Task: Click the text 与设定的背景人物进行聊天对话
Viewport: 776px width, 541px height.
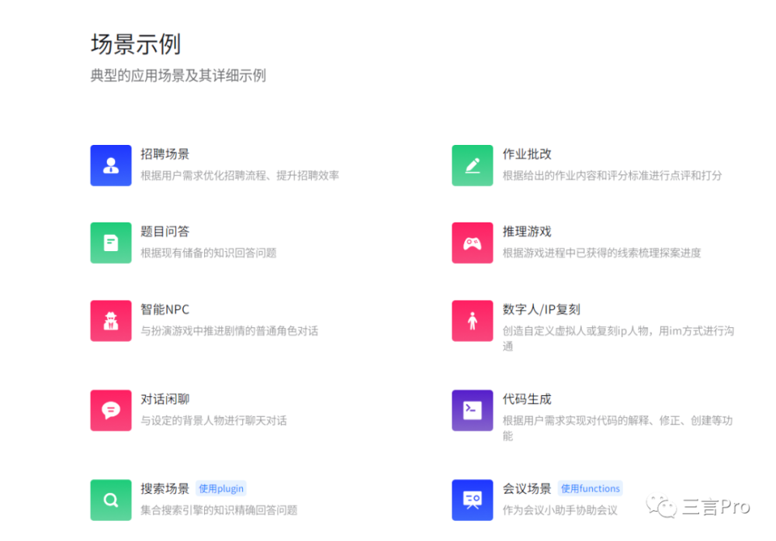Action: (x=214, y=421)
